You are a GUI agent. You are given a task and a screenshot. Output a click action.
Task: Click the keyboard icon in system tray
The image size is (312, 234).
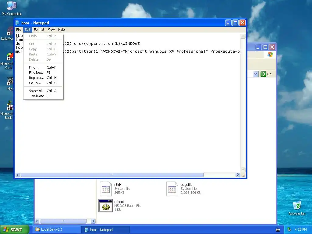[x=278, y=230]
